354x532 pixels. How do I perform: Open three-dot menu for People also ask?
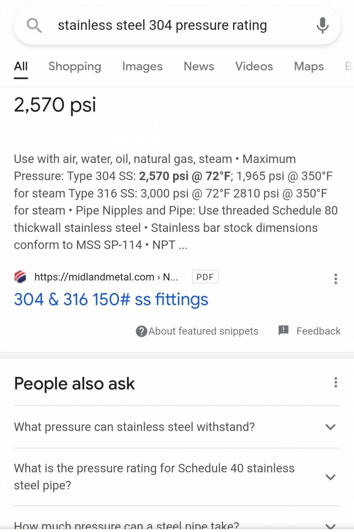335,382
